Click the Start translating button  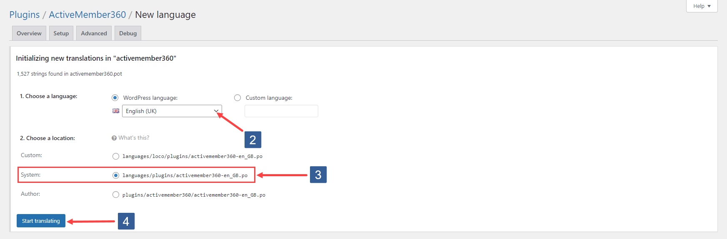click(x=41, y=221)
